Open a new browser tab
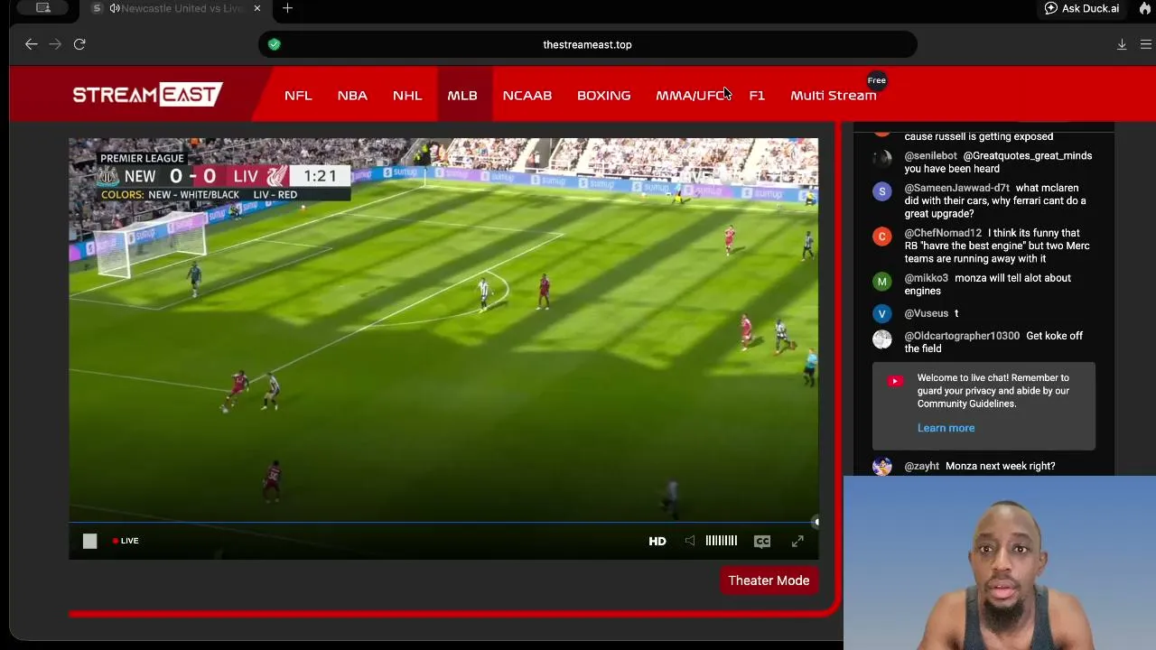This screenshot has height=650, width=1156. pyautogui.click(x=287, y=8)
